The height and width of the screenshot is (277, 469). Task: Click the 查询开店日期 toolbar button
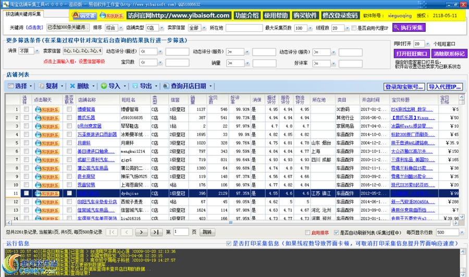(188, 86)
